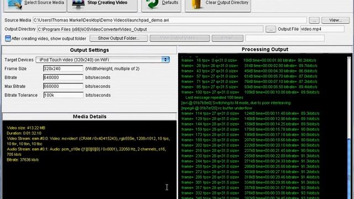Click the Stop Creating Video monitor icon
The height and width of the screenshot is (199, 354).
click(78, 4)
